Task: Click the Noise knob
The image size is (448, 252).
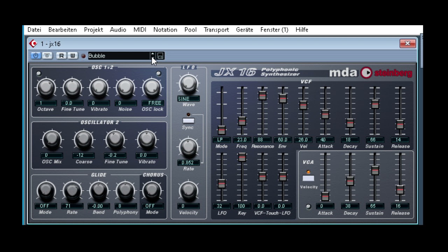Action: pyautogui.click(x=125, y=88)
